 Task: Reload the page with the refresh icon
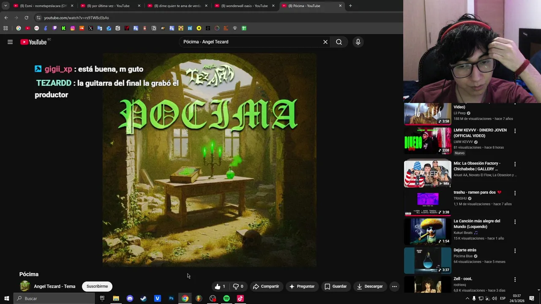[26, 18]
